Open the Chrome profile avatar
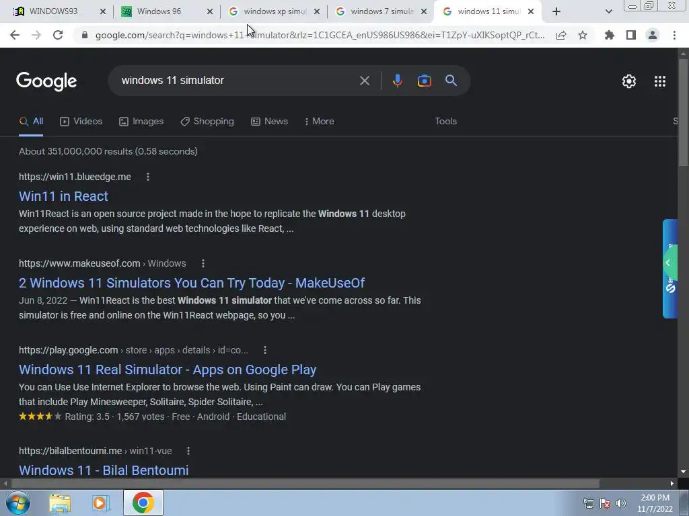689x516 pixels. [x=653, y=35]
